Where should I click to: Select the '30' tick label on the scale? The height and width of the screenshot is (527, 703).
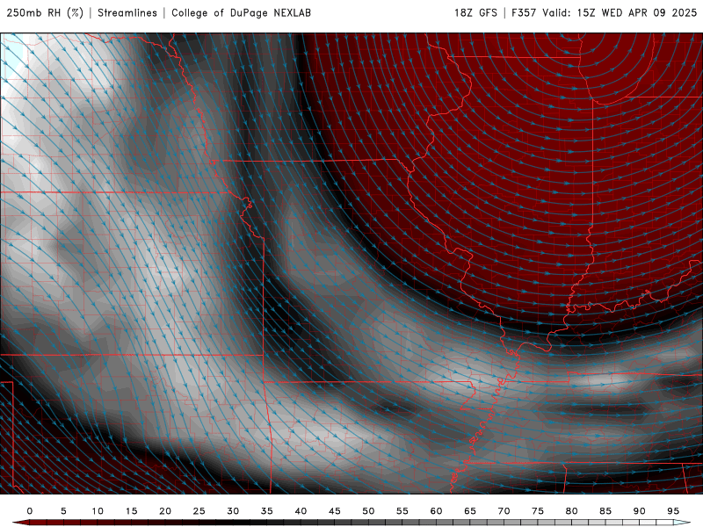coord(233,511)
